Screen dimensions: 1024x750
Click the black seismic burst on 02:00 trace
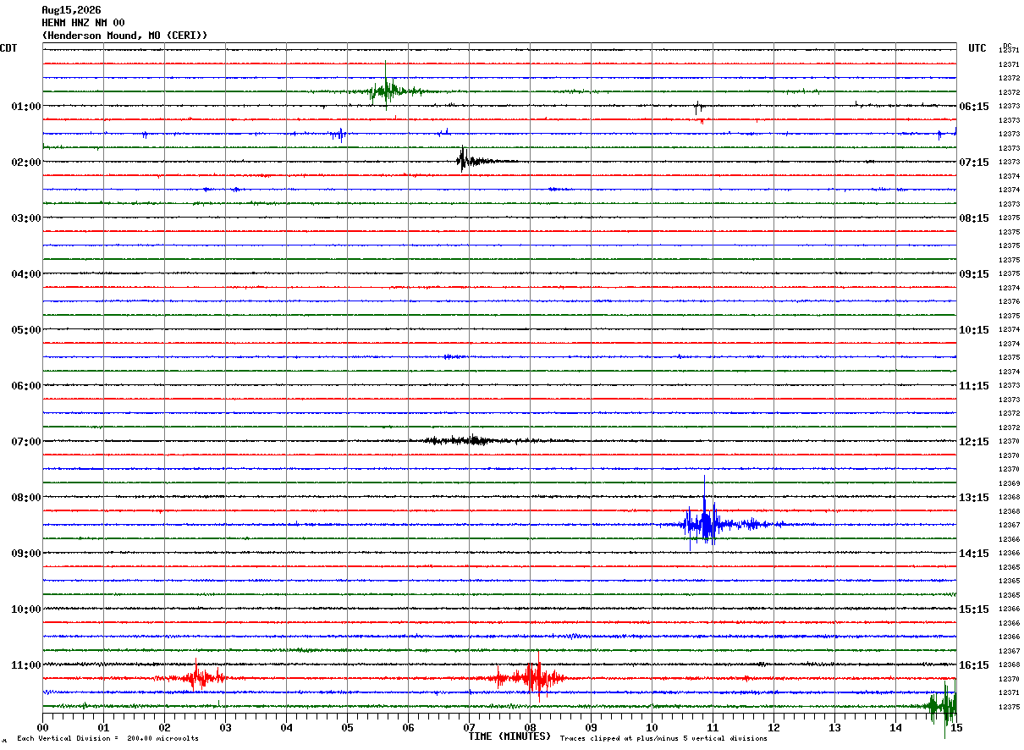(x=474, y=160)
